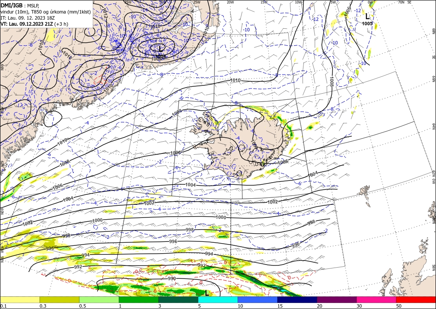Click the purple 20–30 mm legend swatch

[x=337, y=299]
